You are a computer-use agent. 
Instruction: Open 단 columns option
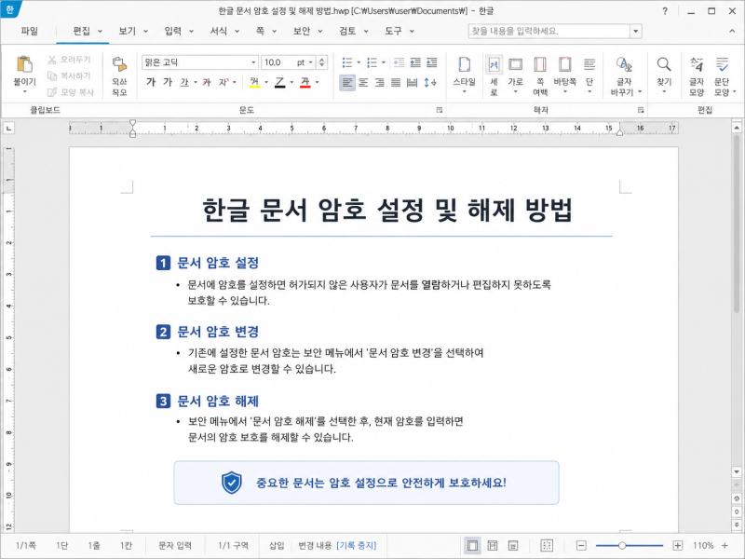589,75
